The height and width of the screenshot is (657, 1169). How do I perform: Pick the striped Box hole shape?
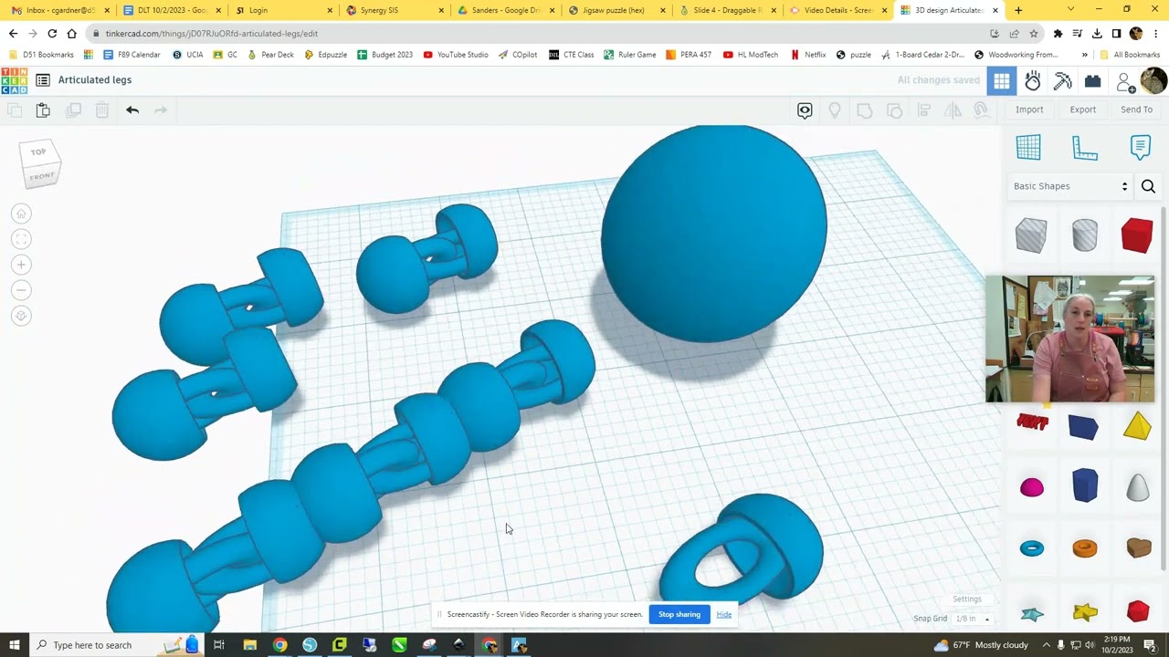(x=1031, y=235)
